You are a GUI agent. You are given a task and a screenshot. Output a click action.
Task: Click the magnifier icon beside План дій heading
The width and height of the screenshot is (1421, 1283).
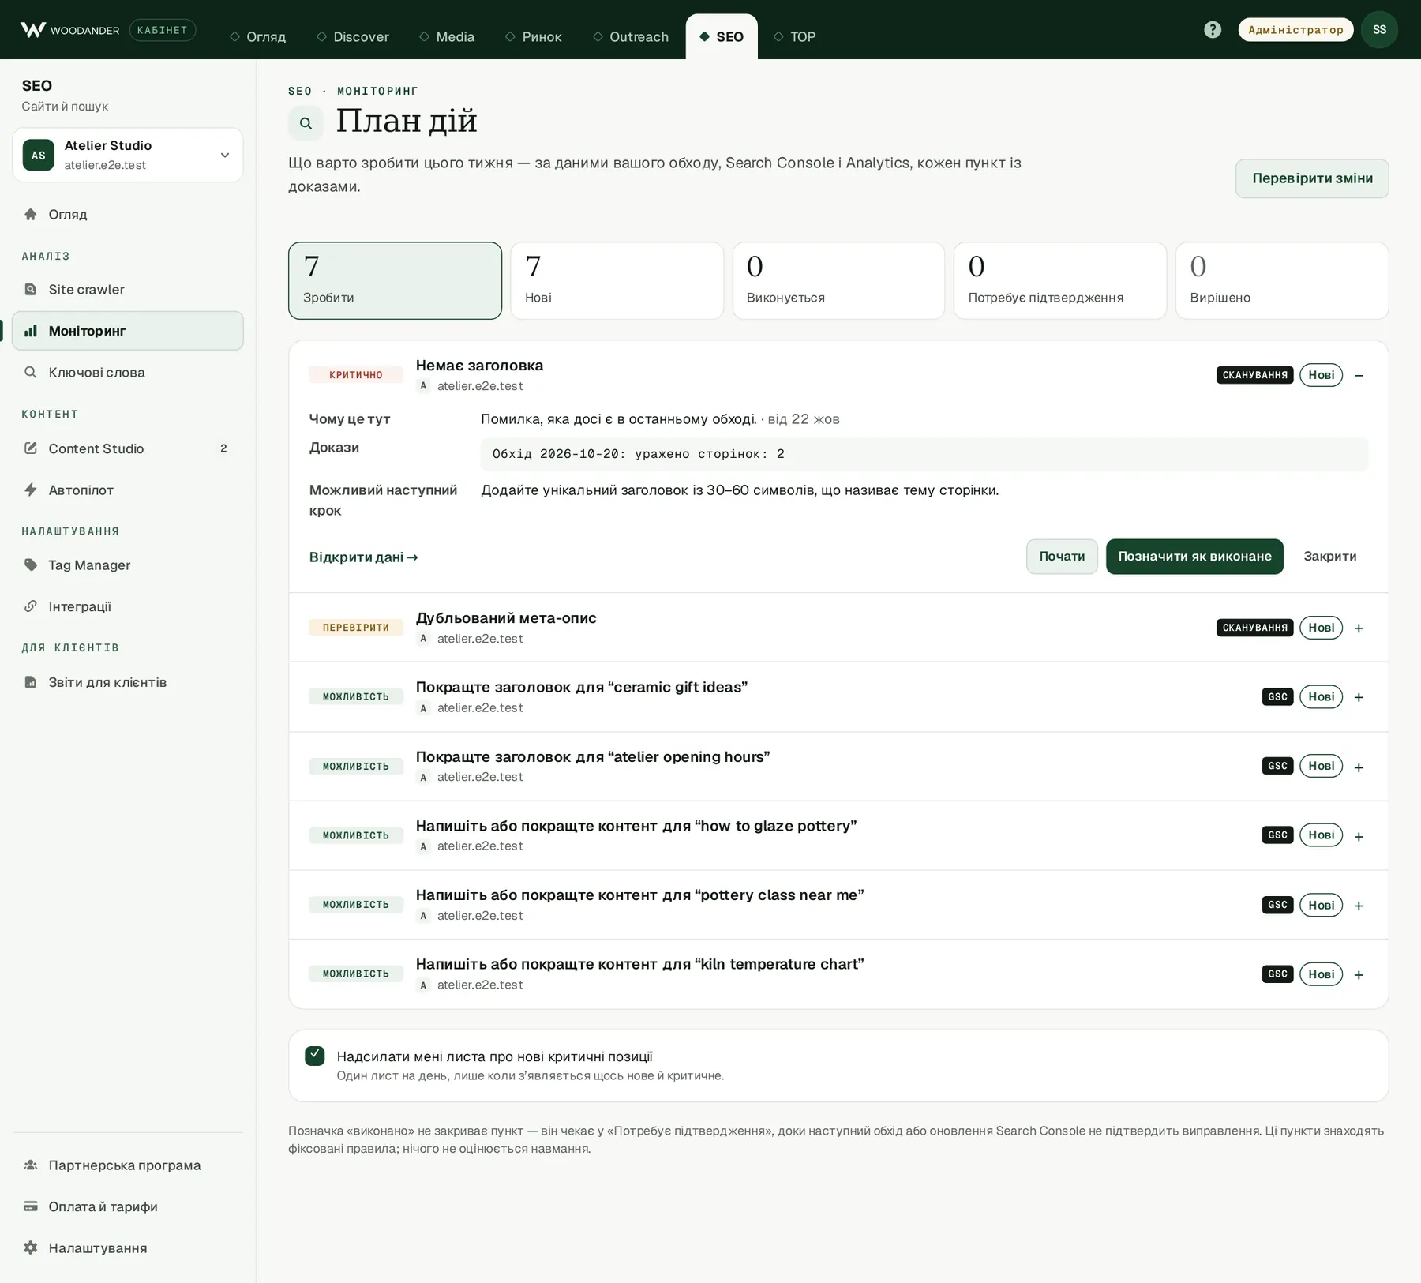[306, 123]
